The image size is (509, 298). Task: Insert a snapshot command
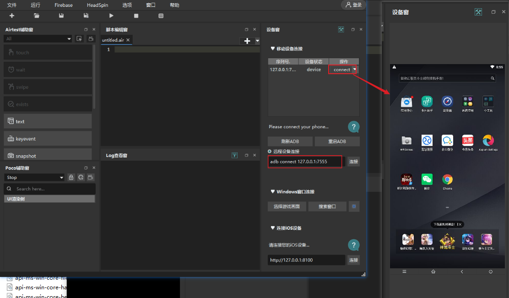pyautogui.click(x=48, y=155)
